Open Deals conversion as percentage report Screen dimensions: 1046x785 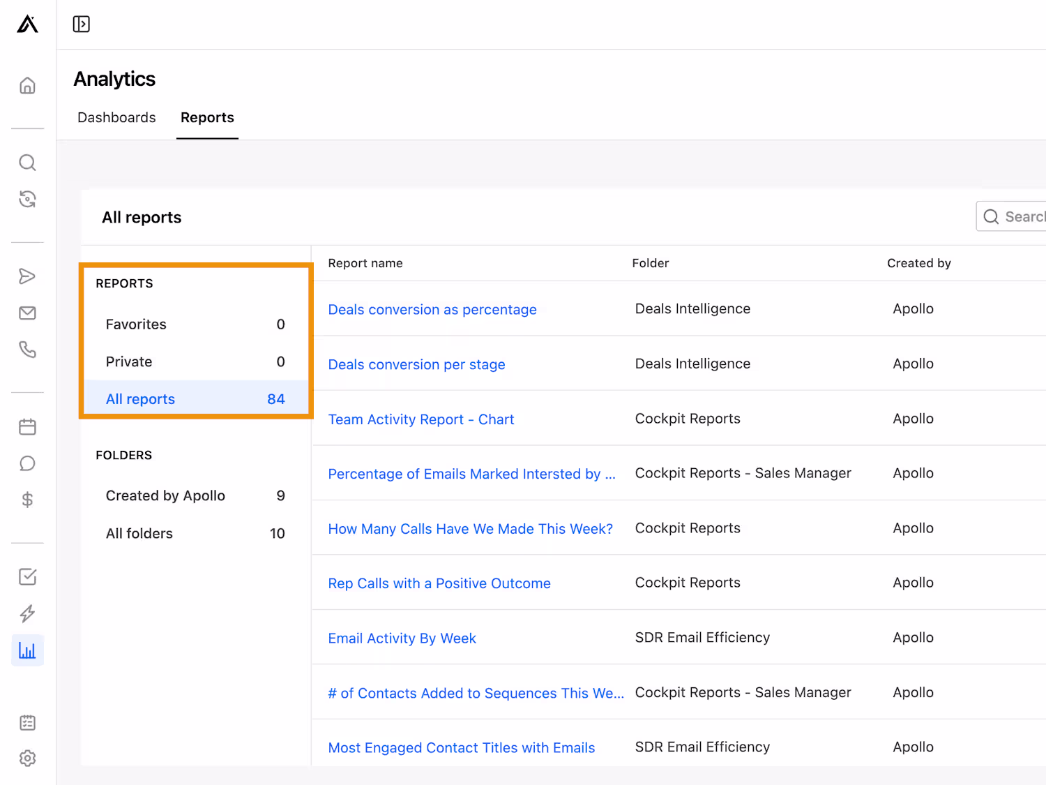432,310
